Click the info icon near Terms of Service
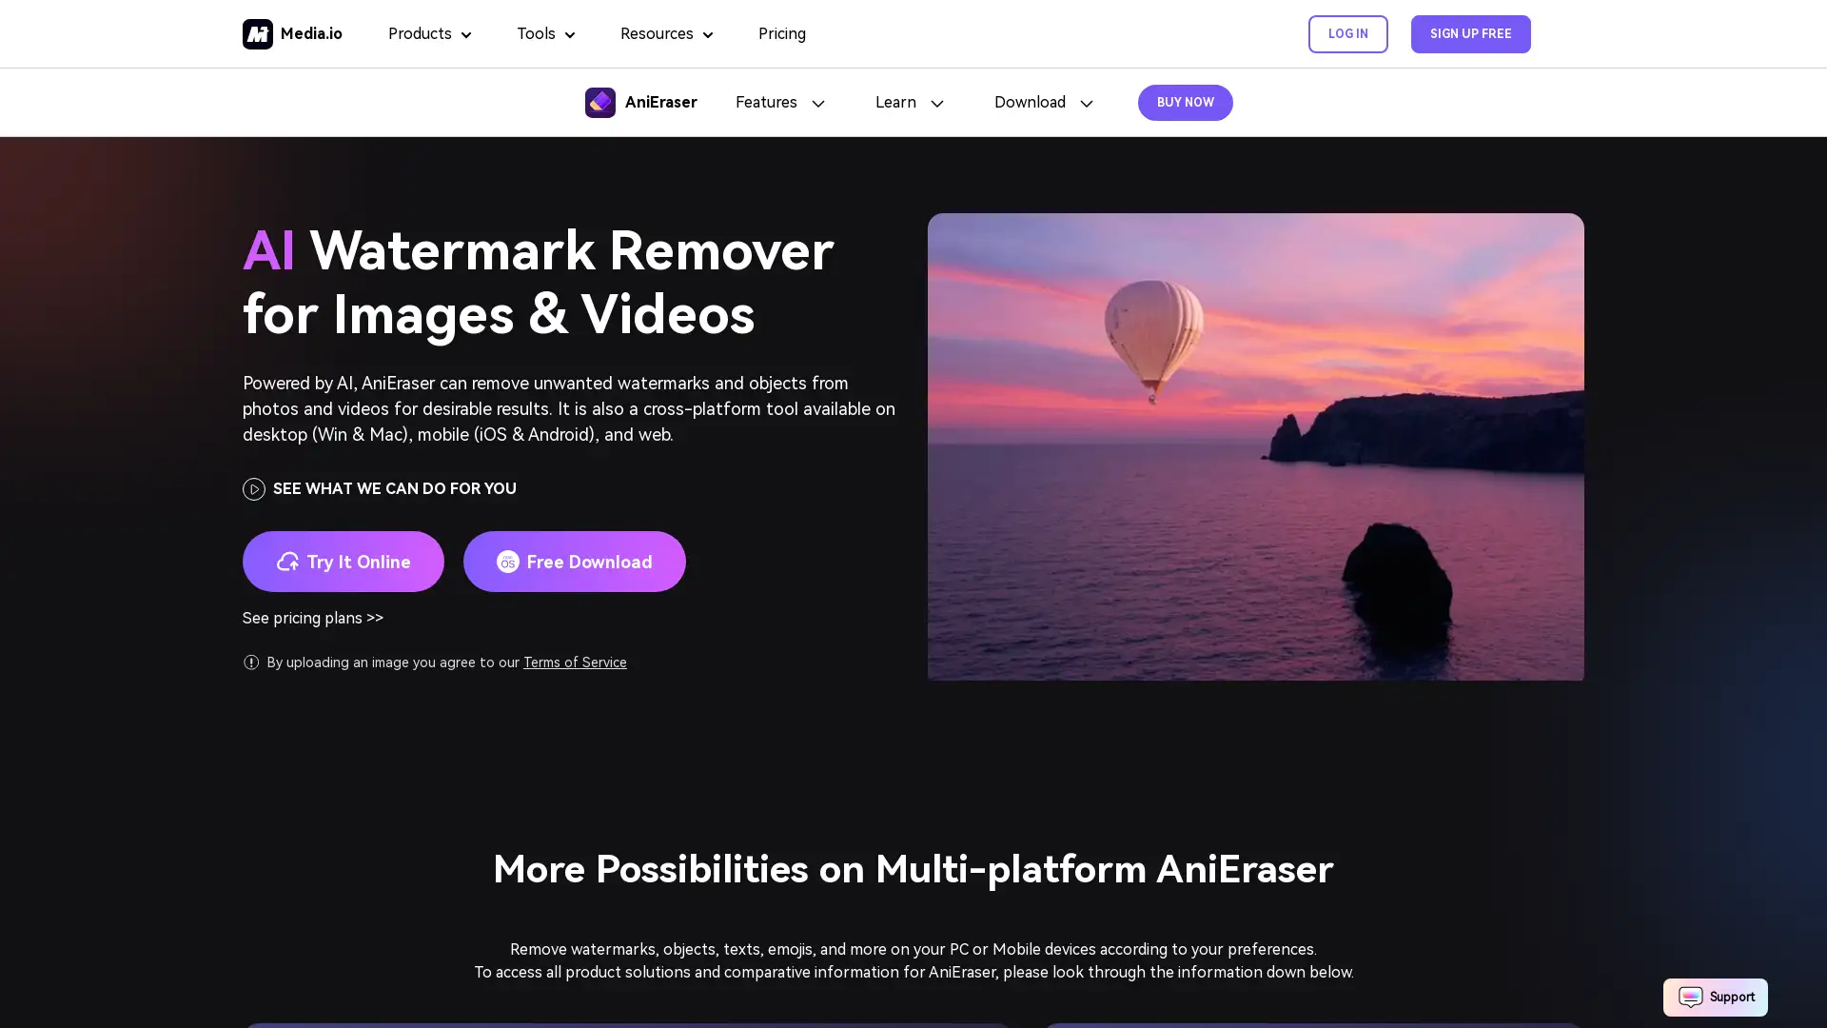This screenshot has height=1028, width=1827. 251,662
